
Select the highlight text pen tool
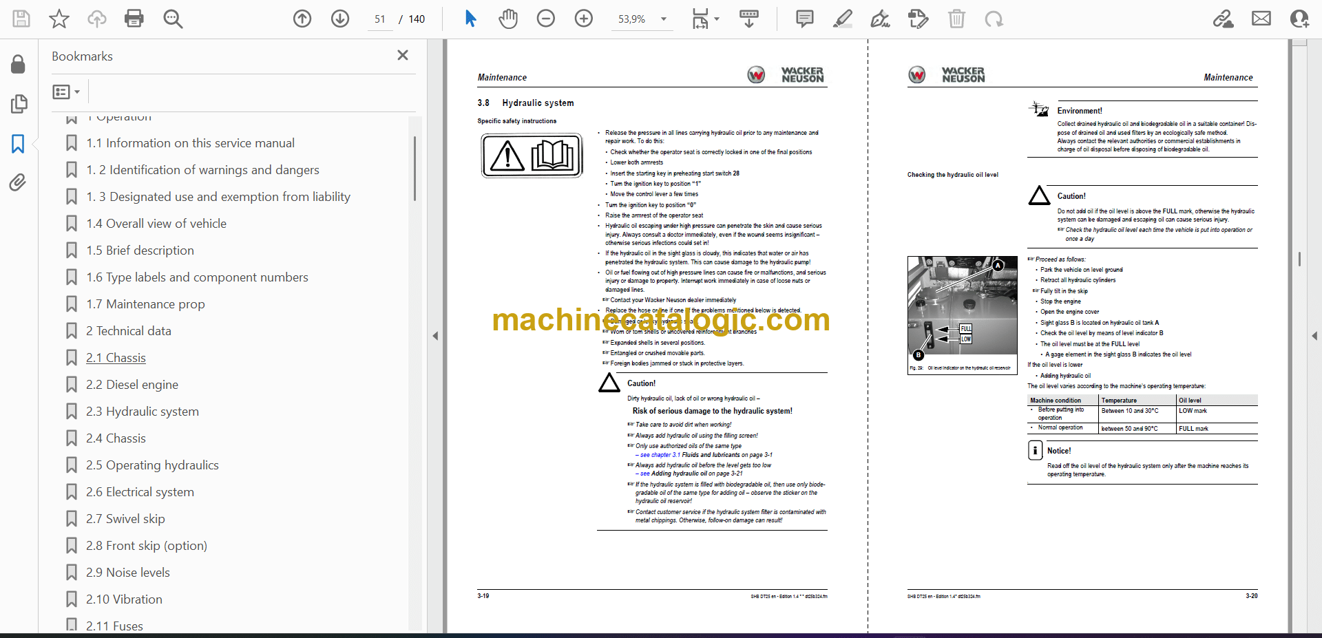[x=842, y=19]
